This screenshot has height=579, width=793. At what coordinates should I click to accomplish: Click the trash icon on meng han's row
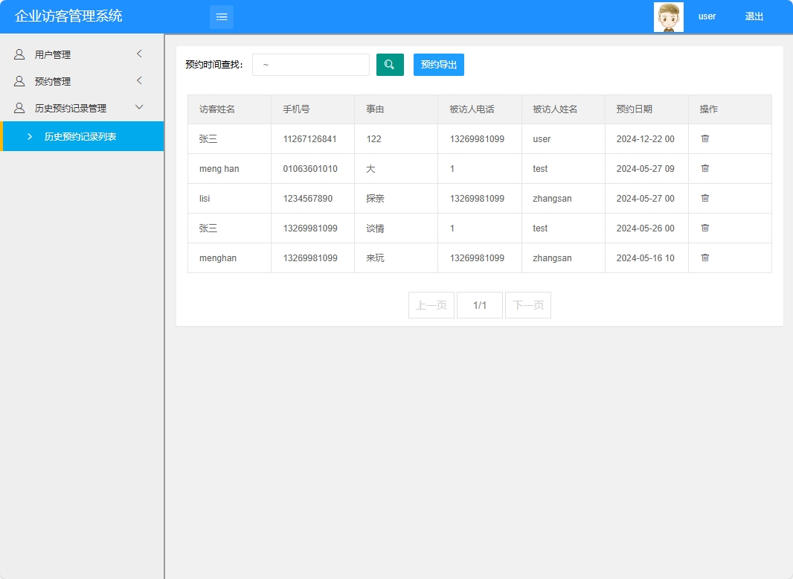click(x=704, y=168)
